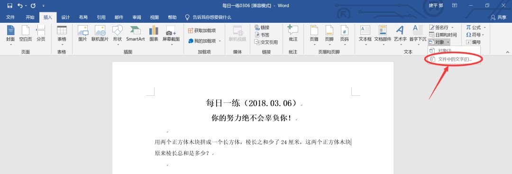Open the 屏幕截图 screenshot dropdown
This screenshot has width=512, height=174.
click(x=171, y=35)
